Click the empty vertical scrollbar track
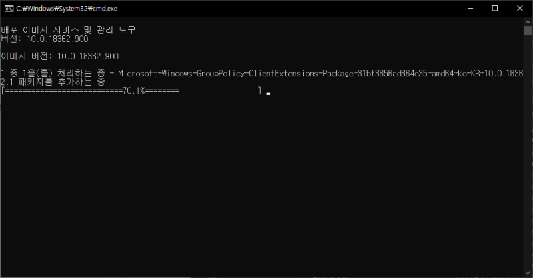 pyautogui.click(x=528, y=152)
